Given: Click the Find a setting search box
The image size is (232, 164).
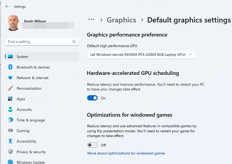Looking at the screenshot, I should 38,41.
